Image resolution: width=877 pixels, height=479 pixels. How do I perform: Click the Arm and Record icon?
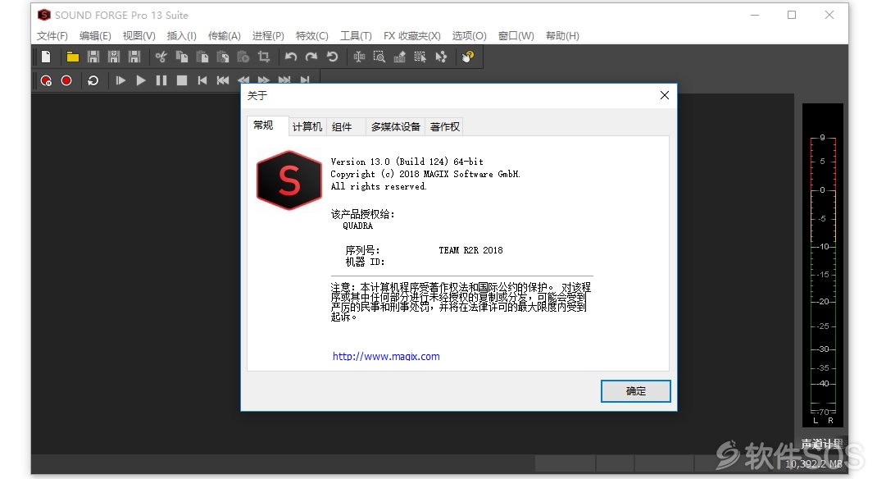tap(46, 80)
